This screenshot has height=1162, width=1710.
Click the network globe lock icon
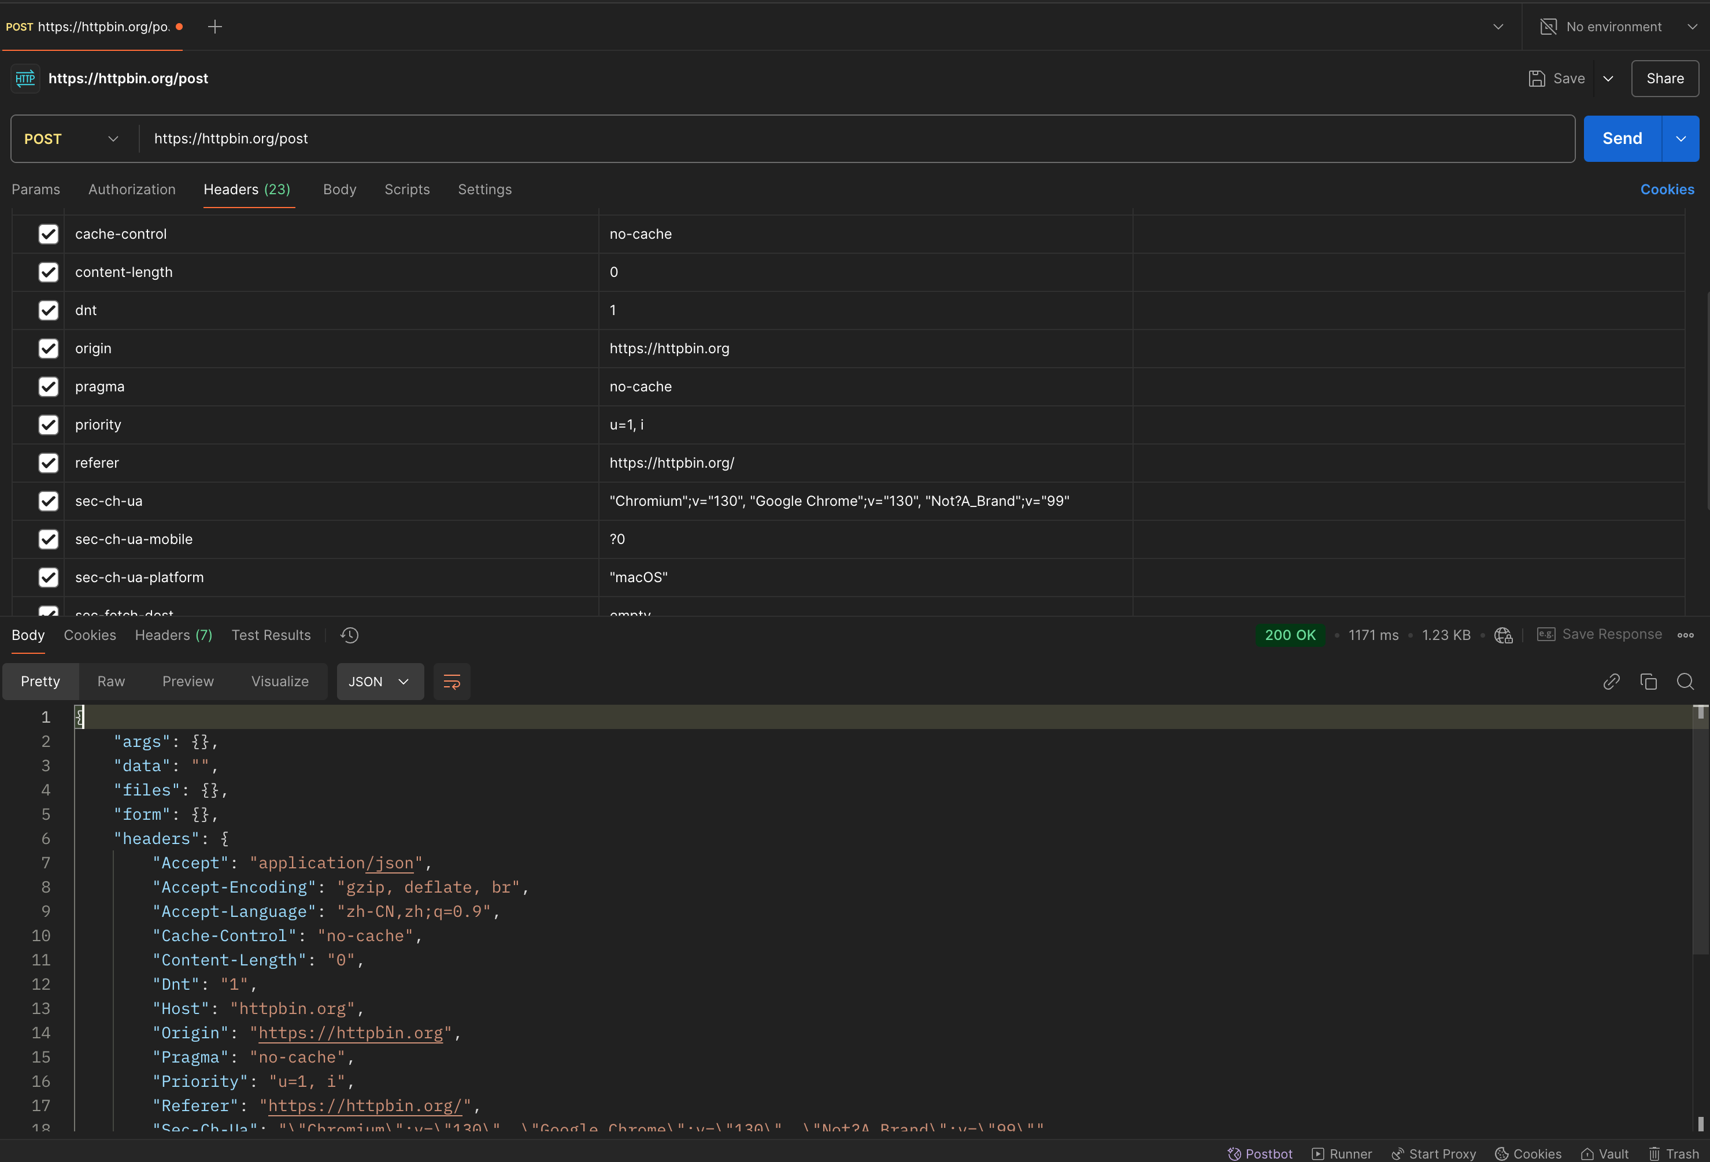1503,635
